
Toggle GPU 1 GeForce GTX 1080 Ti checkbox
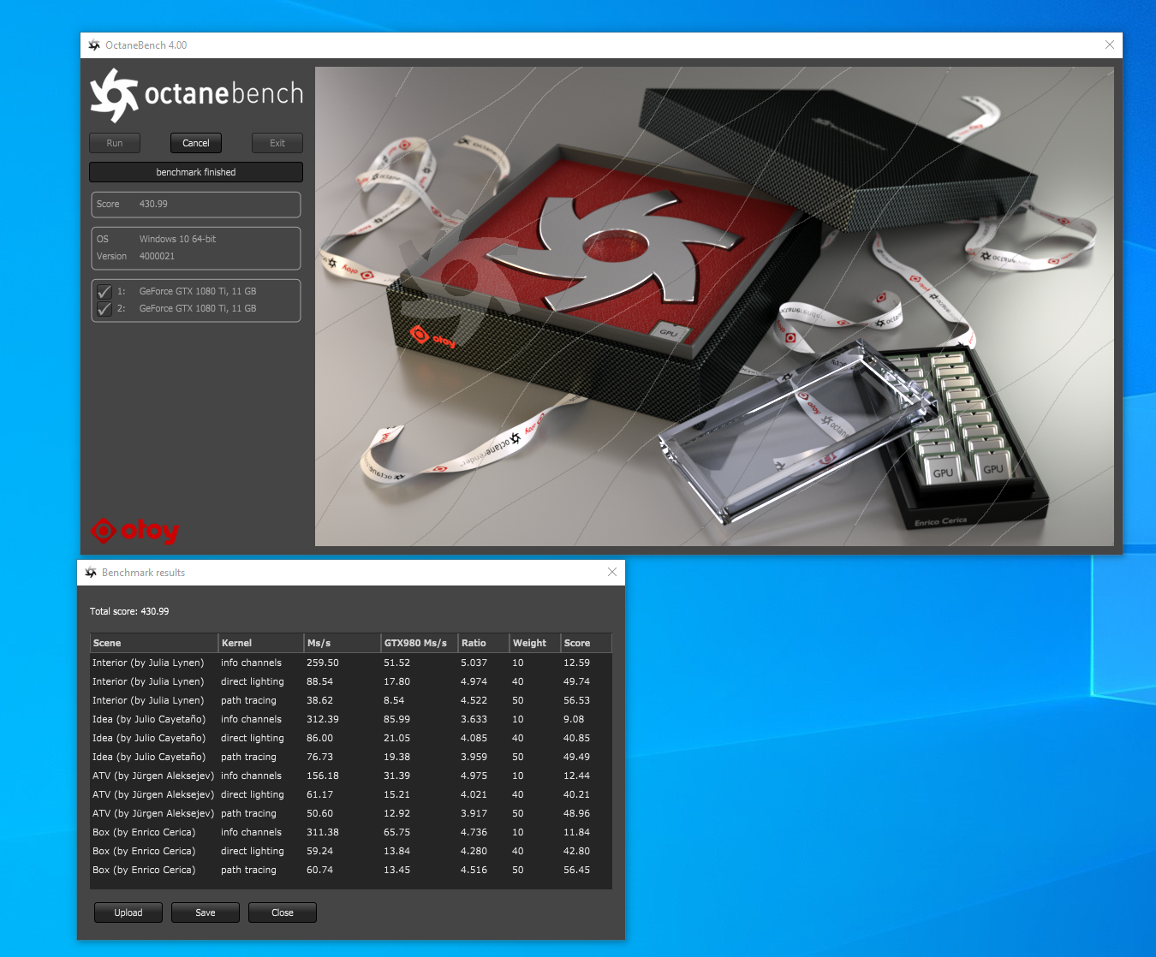[104, 292]
